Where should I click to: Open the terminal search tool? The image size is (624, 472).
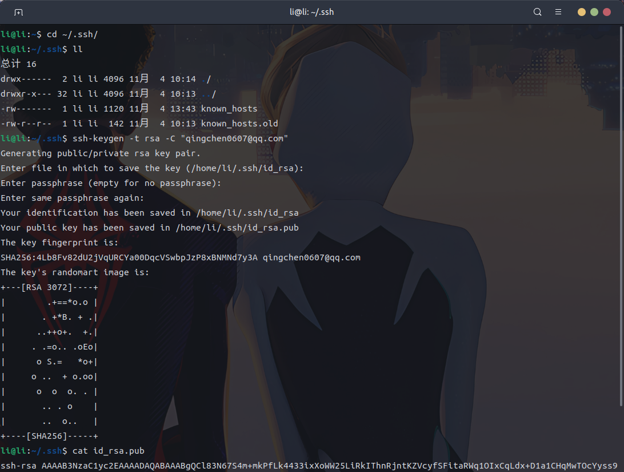[x=537, y=12]
